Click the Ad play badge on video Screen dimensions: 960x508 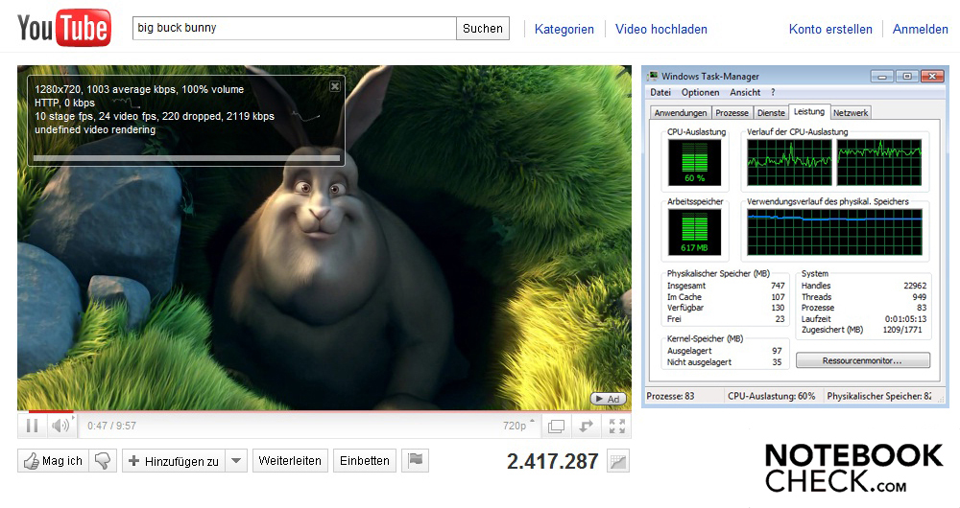point(608,399)
